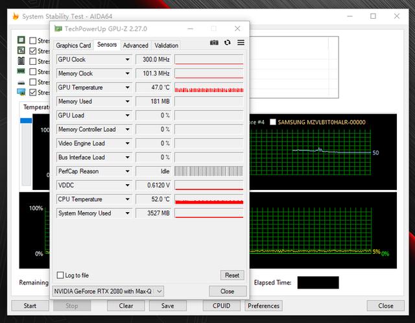Toggle the fifth Stress checkbox in AIDA64
415x323 pixels.
(x=33, y=82)
